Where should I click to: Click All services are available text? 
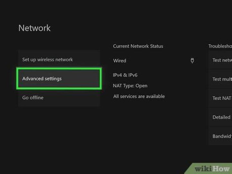pos(139,96)
